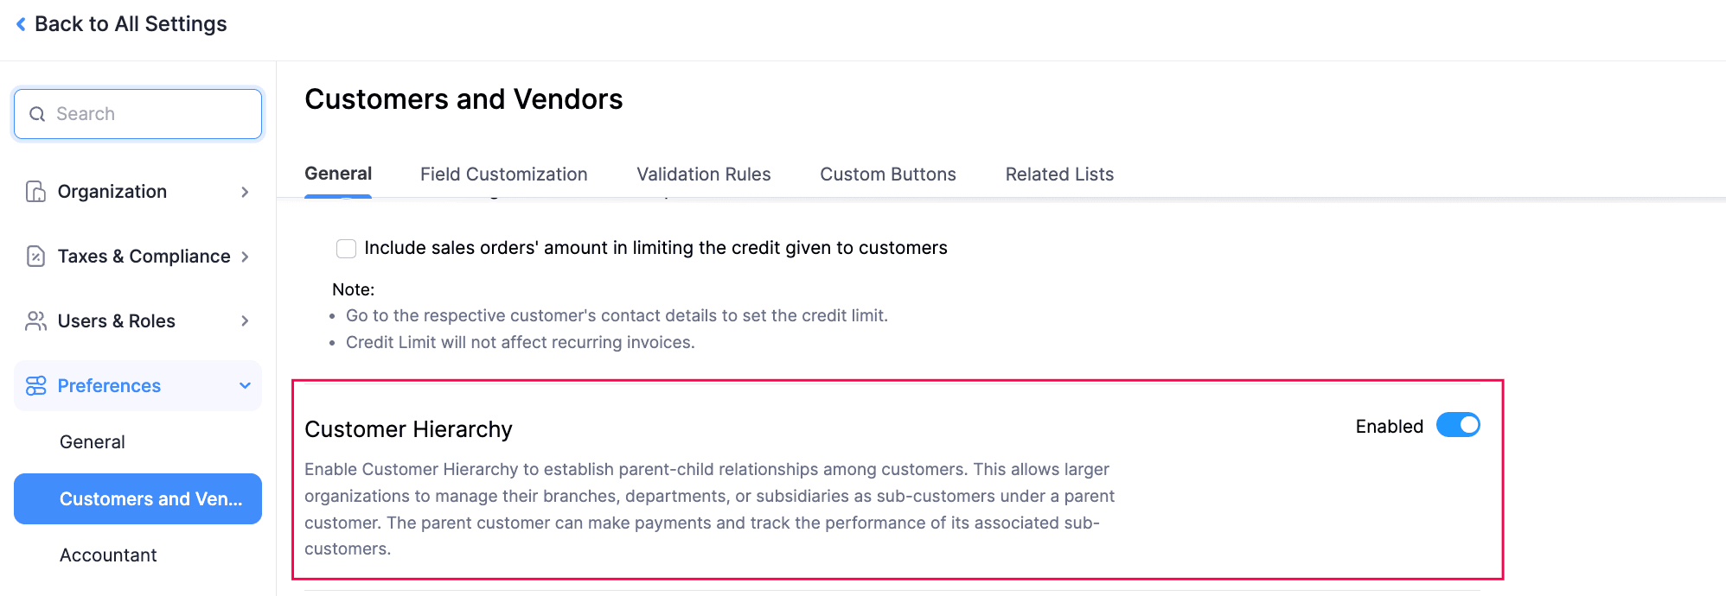1726x596 pixels.
Task: Click the Organization building icon
Action: (x=35, y=192)
